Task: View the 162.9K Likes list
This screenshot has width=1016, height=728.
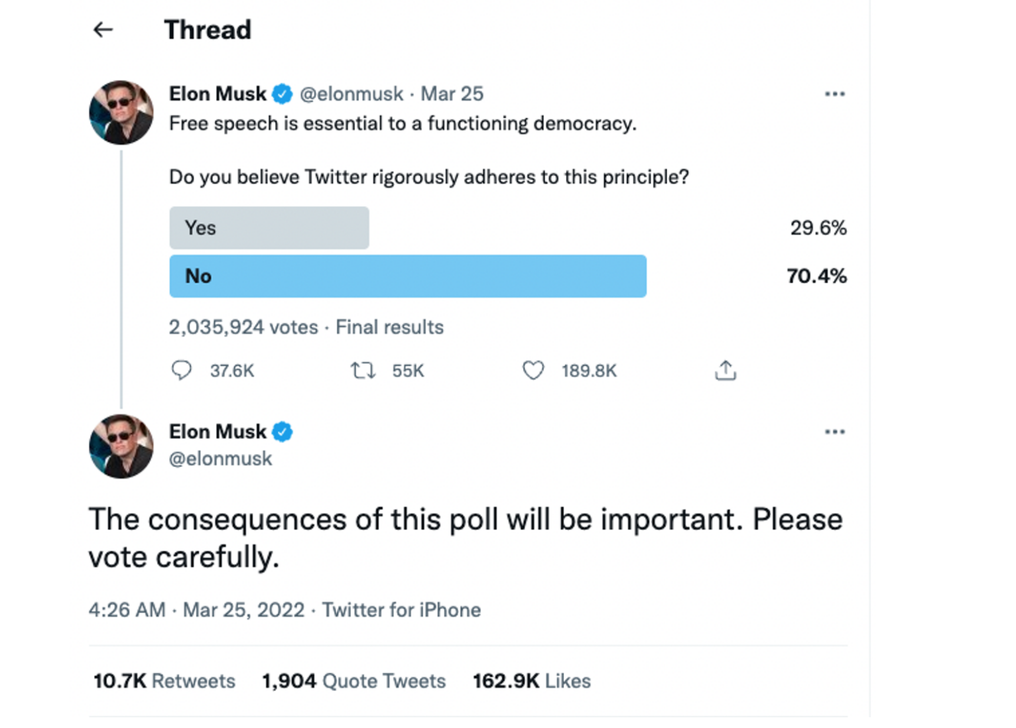Action: (x=531, y=681)
